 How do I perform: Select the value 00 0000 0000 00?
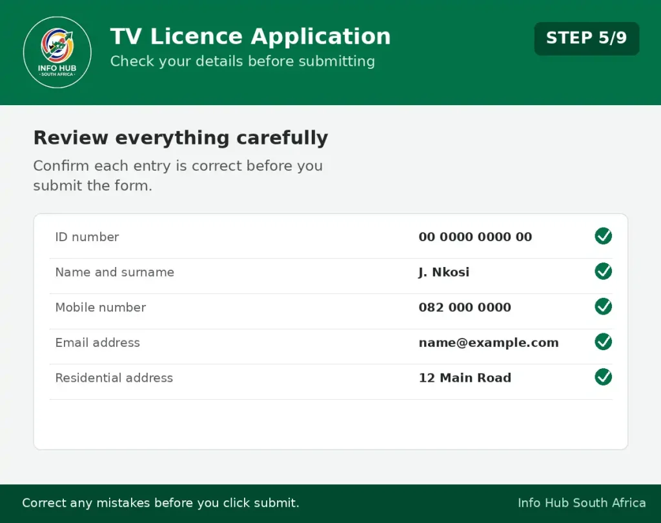(475, 237)
